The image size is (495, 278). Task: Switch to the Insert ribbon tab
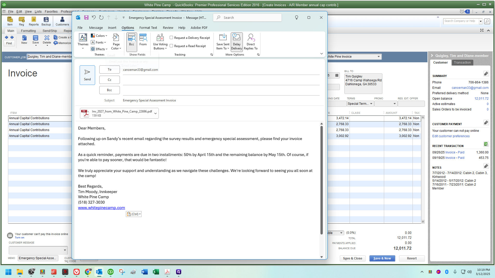point(112,28)
